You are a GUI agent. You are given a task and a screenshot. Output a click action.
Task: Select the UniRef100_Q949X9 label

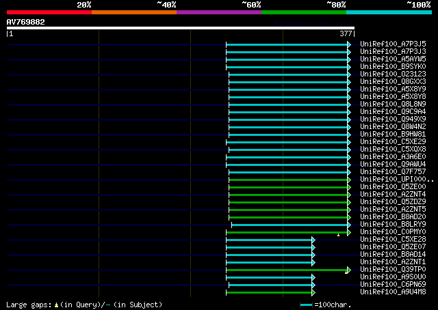coord(393,119)
